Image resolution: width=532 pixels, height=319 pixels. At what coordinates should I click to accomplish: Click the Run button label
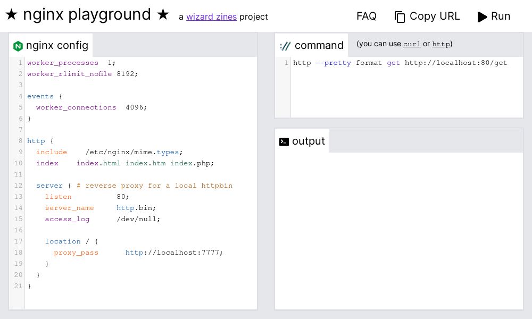[501, 16]
